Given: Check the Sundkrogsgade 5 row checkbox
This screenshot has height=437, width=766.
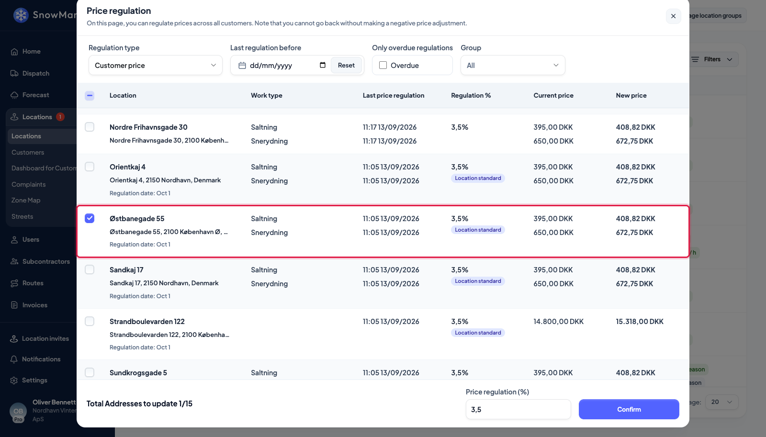Looking at the screenshot, I should pyautogui.click(x=90, y=372).
